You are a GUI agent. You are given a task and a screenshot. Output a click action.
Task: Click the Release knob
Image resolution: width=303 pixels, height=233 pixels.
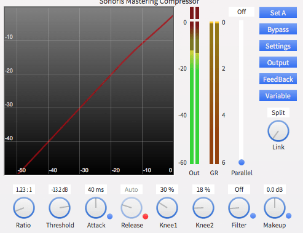coord(132,208)
